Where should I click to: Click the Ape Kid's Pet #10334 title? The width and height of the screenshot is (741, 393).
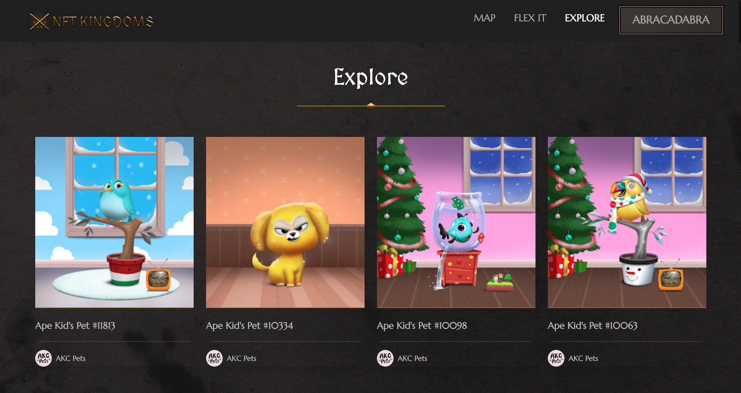[250, 326]
